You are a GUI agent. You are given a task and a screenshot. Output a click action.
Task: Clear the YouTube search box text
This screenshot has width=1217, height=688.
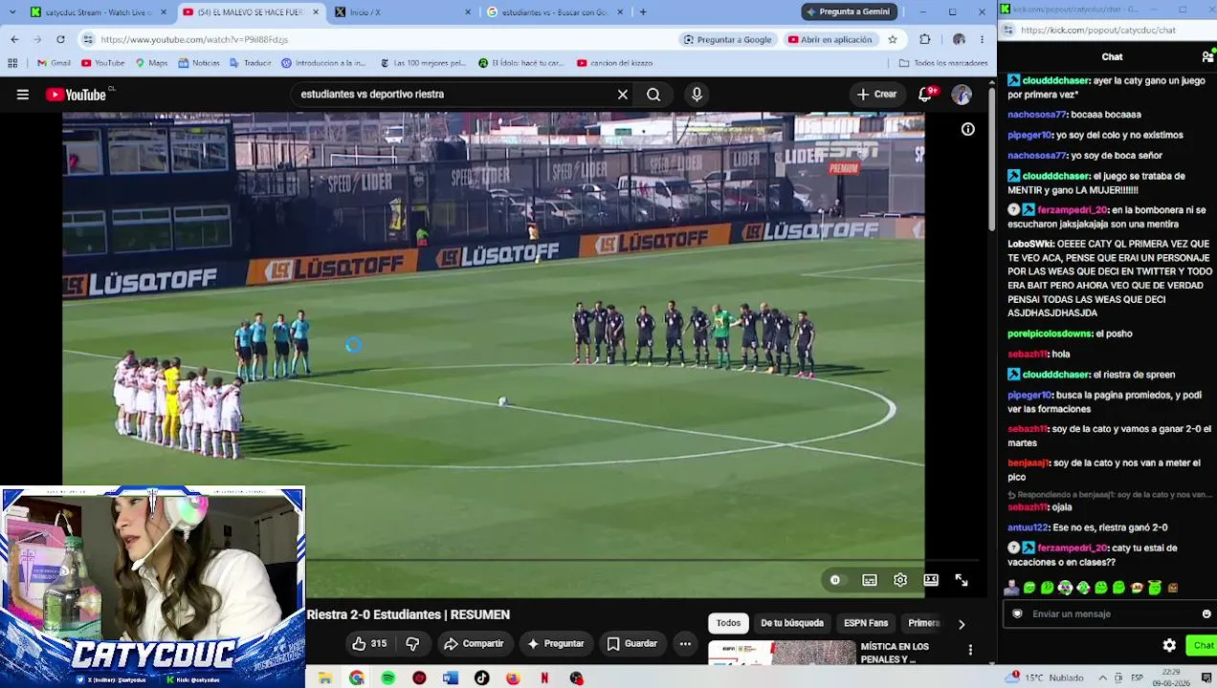pos(622,95)
